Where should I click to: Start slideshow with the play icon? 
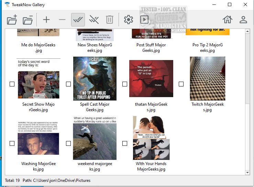click(x=144, y=20)
